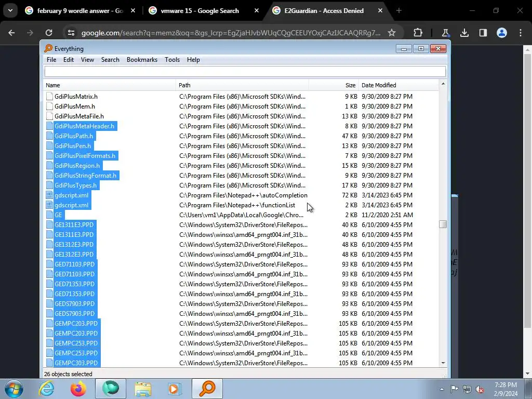Show hidden system tray icons
The image size is (532, 399).
click(442, 389)
